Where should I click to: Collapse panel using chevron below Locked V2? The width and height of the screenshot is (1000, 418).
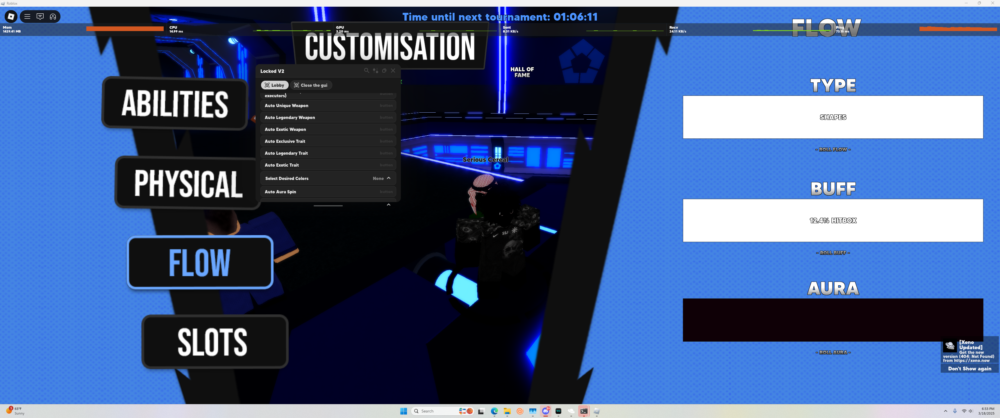pos(388,205)
